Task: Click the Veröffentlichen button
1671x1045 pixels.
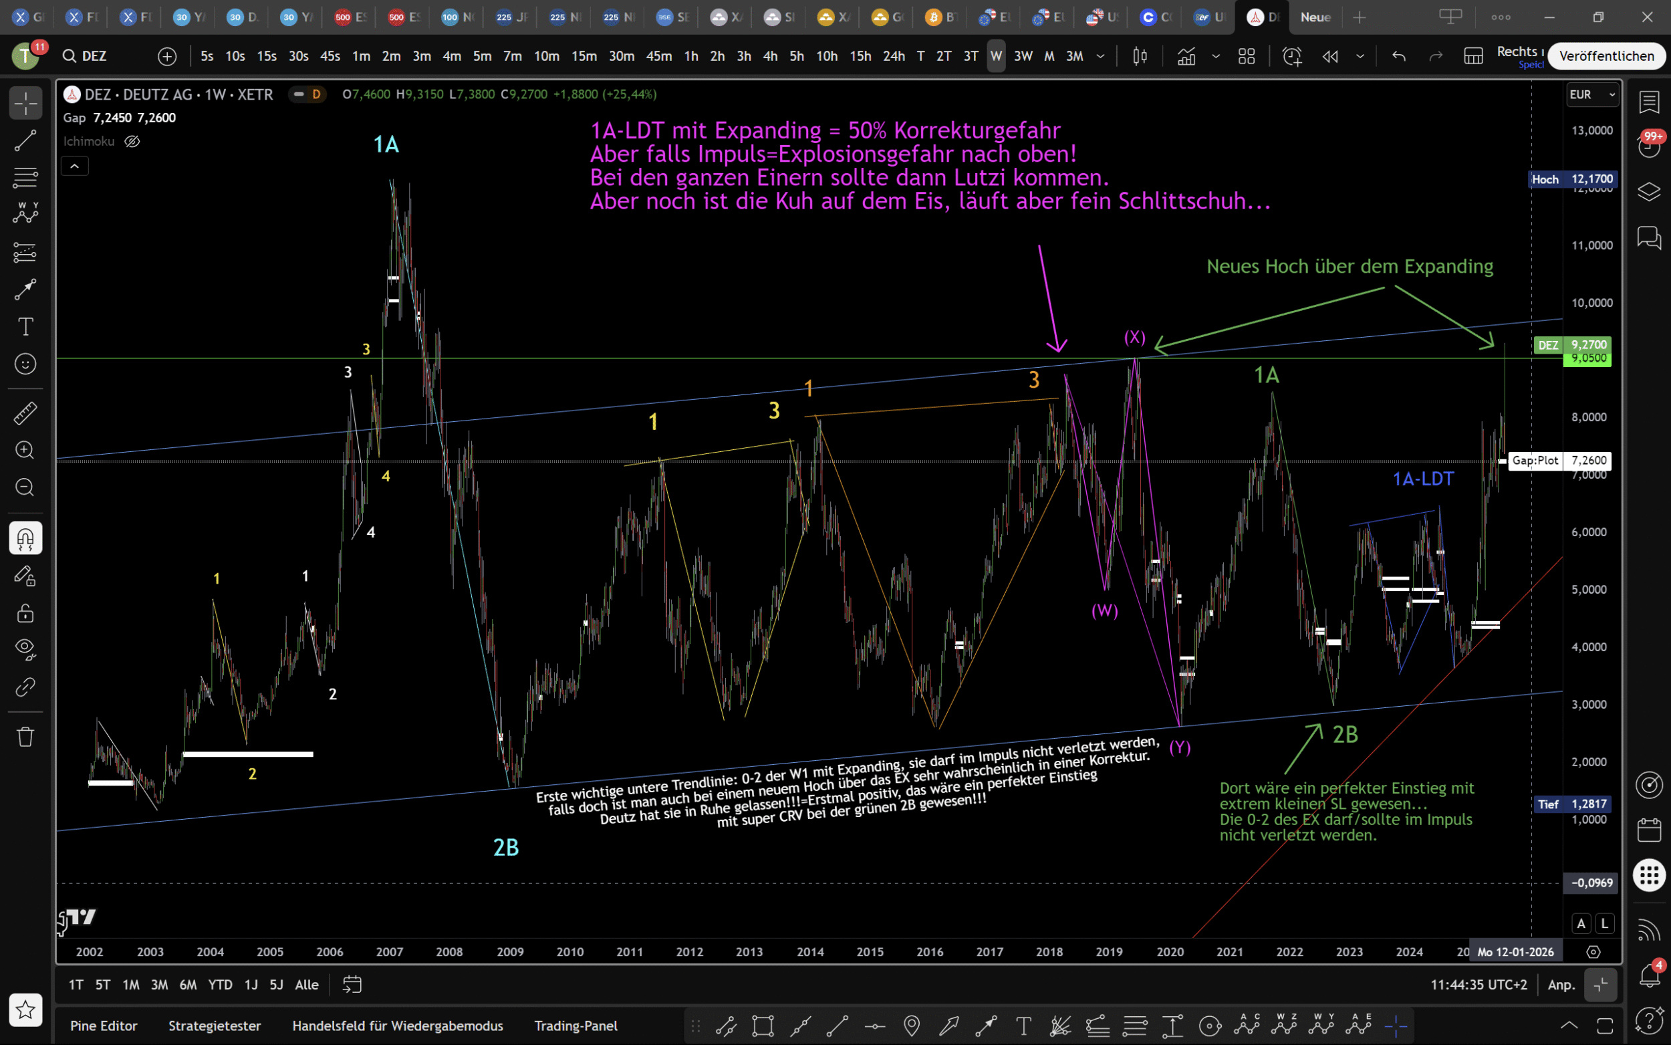Action: click(1606, 56)
